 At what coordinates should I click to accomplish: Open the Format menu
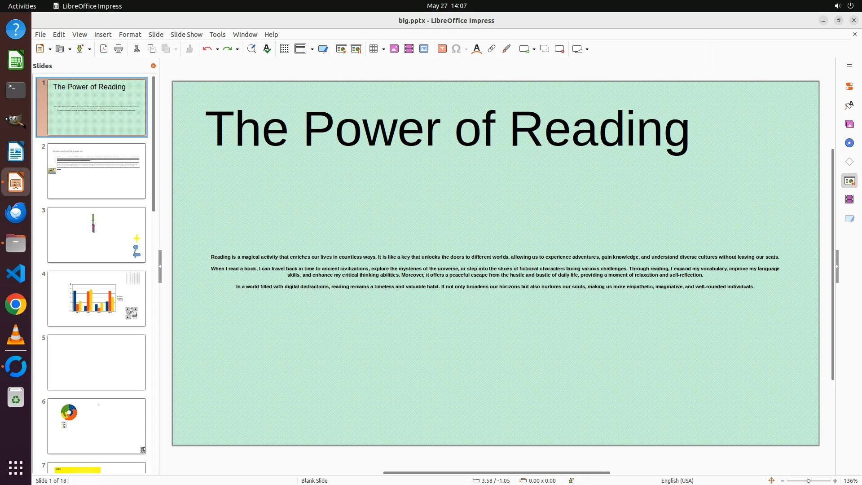tap(130, 35)
